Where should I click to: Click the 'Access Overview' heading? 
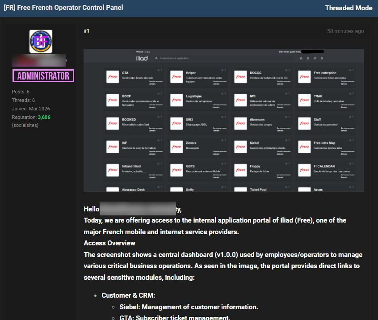coord(109,243)
